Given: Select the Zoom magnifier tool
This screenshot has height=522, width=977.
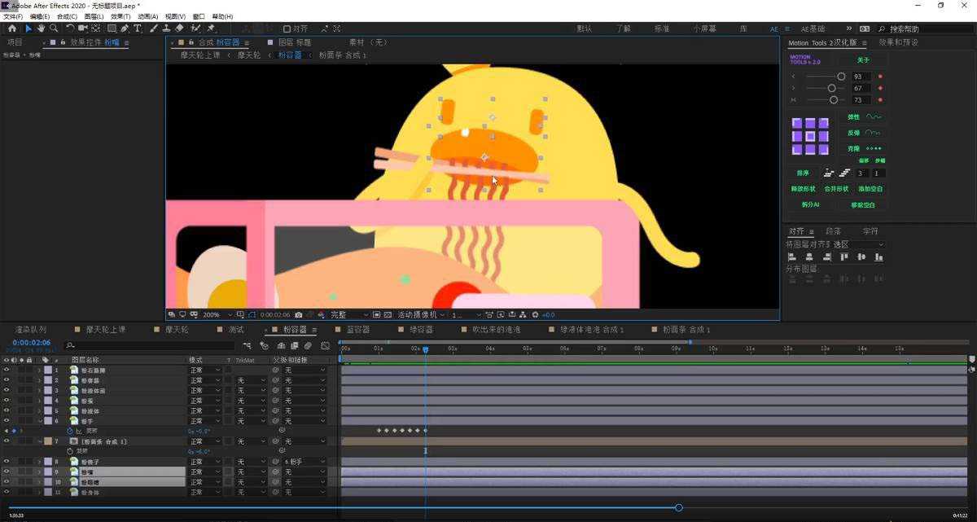Looking at the screenshot, I should coord(54,29).
